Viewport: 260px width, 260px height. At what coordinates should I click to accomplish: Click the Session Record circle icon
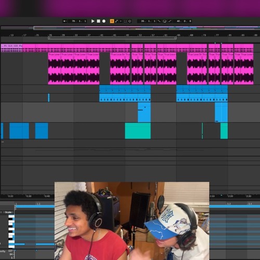129,21
